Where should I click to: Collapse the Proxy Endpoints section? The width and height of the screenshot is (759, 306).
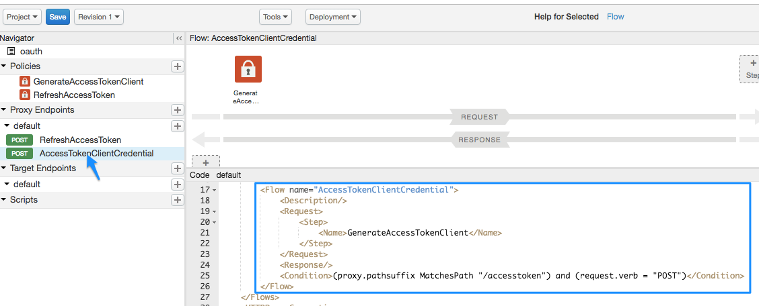coord(4,110)
